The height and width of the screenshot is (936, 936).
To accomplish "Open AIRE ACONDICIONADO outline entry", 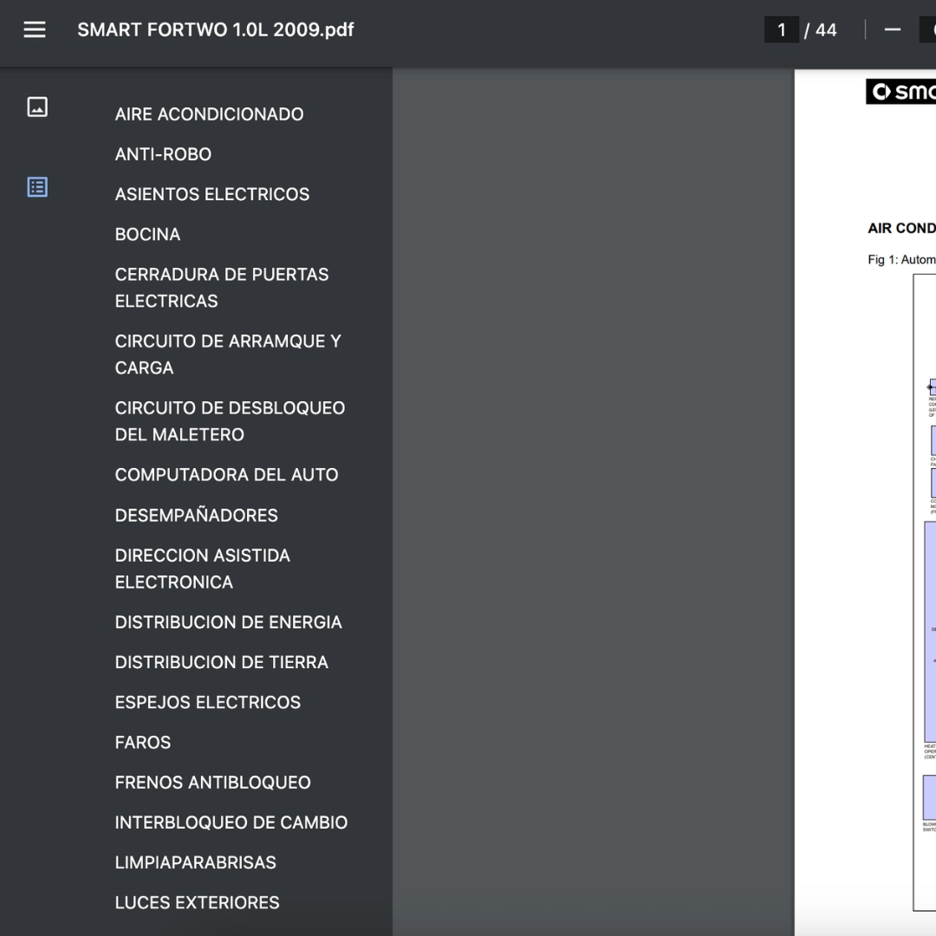I will [210, 114].
